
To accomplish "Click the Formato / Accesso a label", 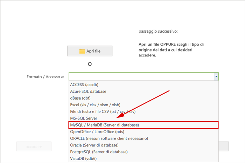I will pos(45,77).
